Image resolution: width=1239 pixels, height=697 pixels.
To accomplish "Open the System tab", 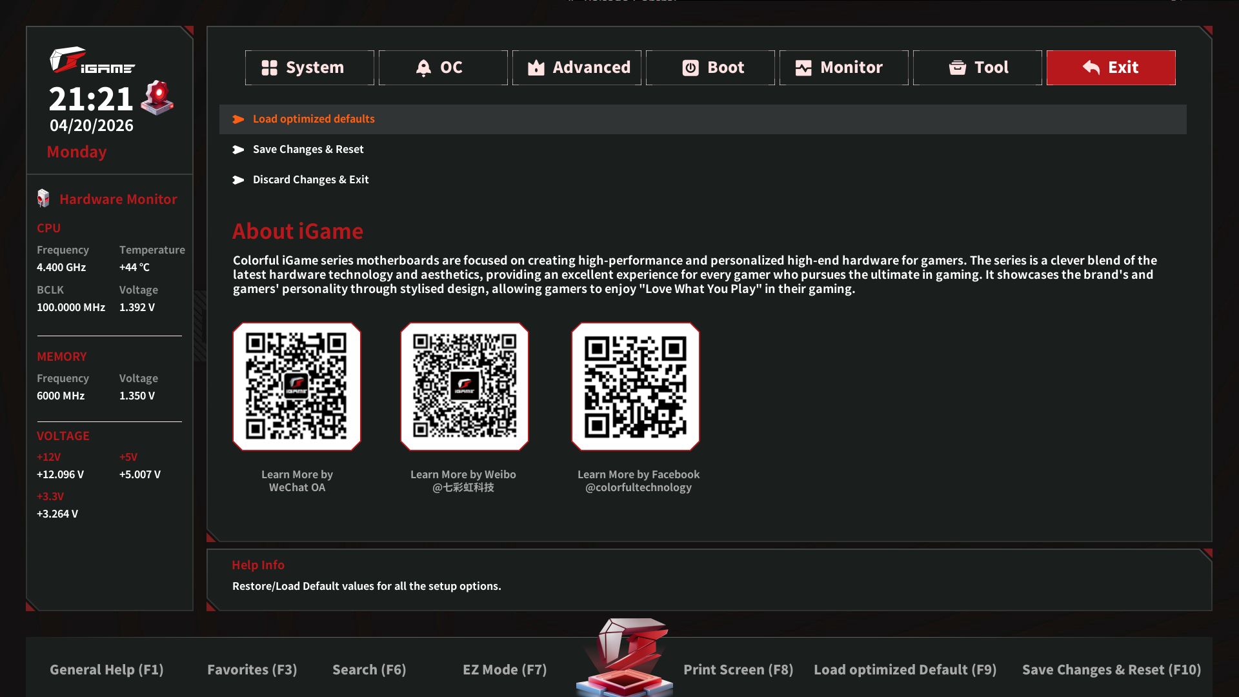I will point(309,68).
